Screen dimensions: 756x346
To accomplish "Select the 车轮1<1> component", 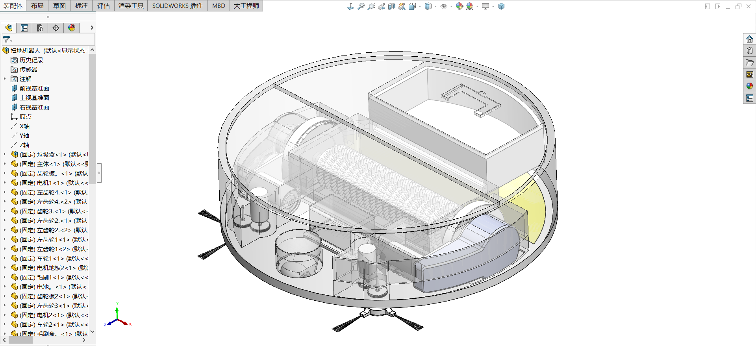I will [49, 258].
